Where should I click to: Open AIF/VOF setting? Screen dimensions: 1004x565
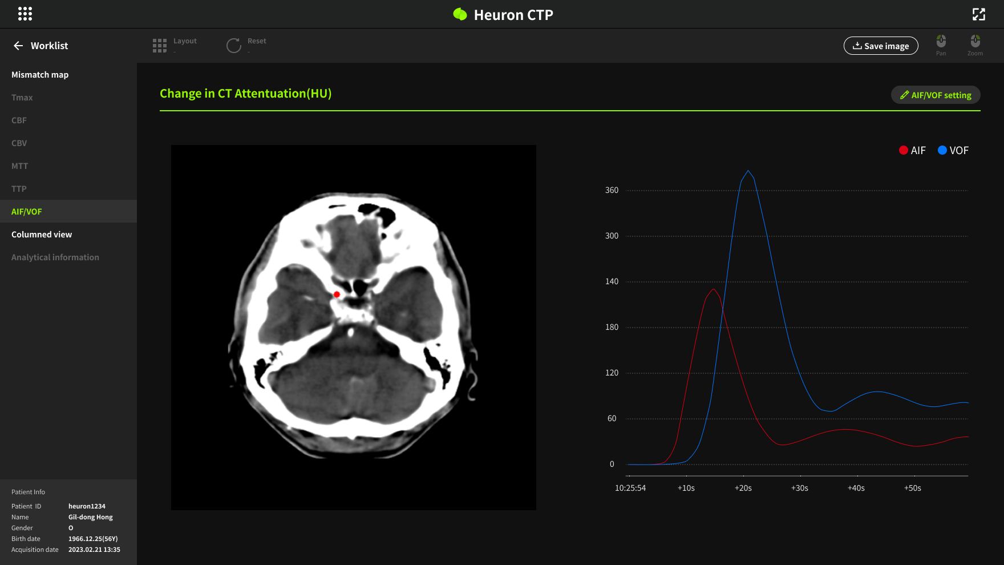tap(936, 95)
